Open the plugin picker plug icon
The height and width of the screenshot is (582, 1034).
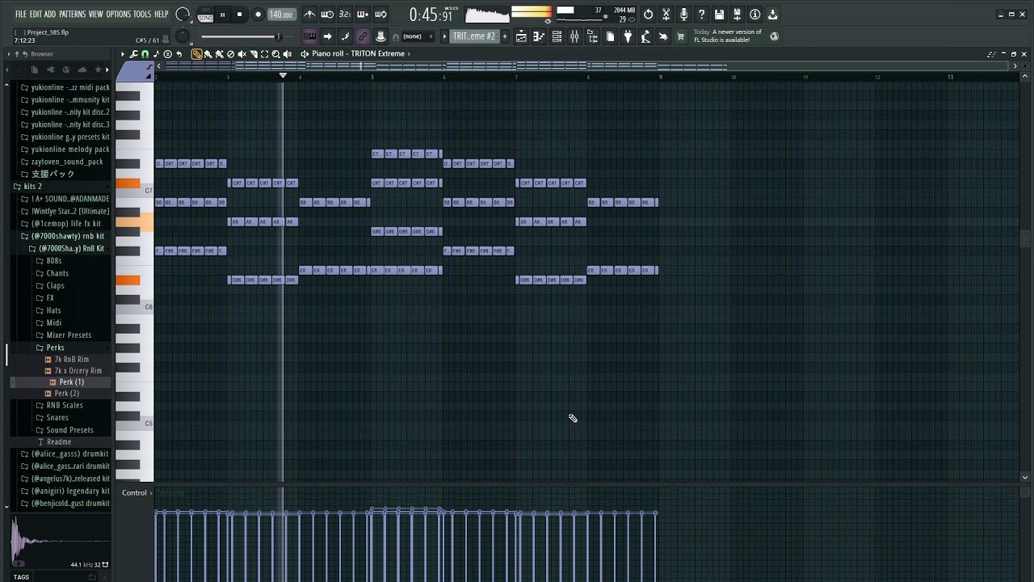pos(628,36)
